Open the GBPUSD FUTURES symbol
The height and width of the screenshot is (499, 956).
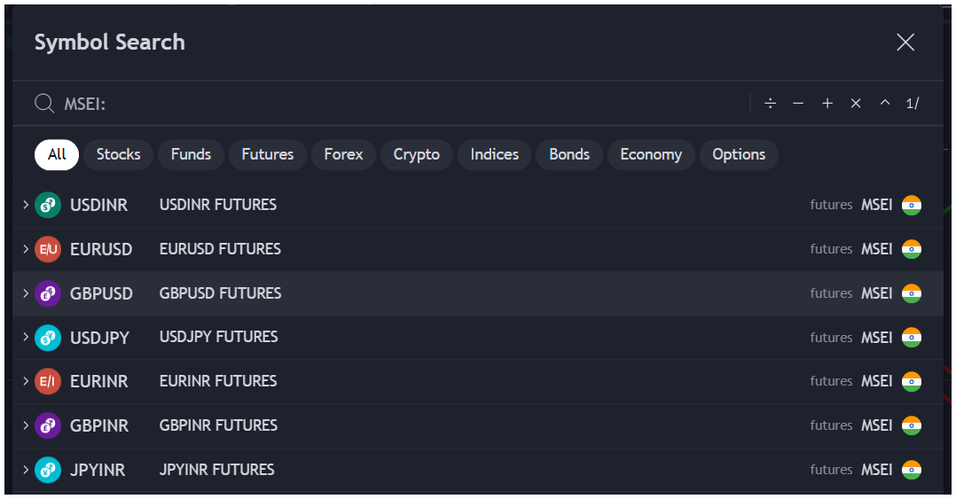[220, 293]
